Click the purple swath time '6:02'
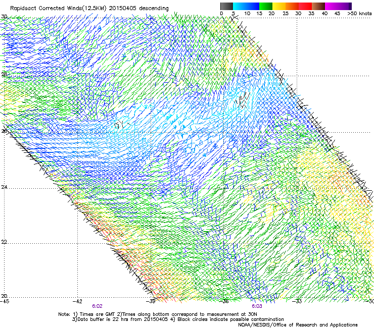 (x=97, y=306)
